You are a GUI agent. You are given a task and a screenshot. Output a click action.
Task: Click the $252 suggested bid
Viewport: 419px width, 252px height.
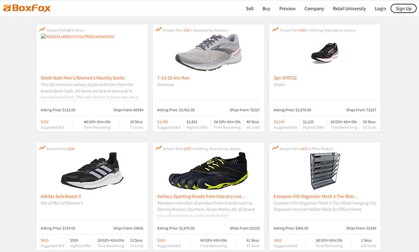pyautogui.click(x=45, y=122)
